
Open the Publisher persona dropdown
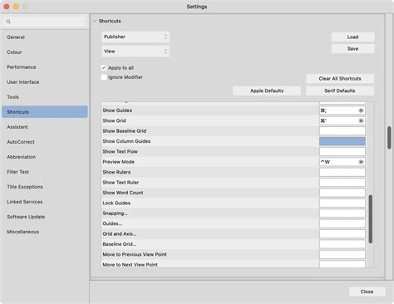click(135, 37)
